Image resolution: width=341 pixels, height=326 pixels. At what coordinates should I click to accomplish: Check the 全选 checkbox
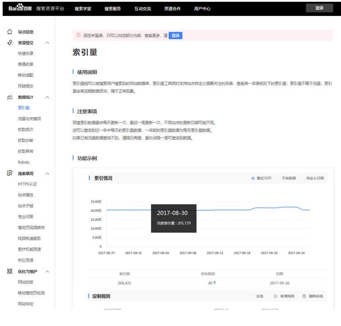[x=252, y=296]
